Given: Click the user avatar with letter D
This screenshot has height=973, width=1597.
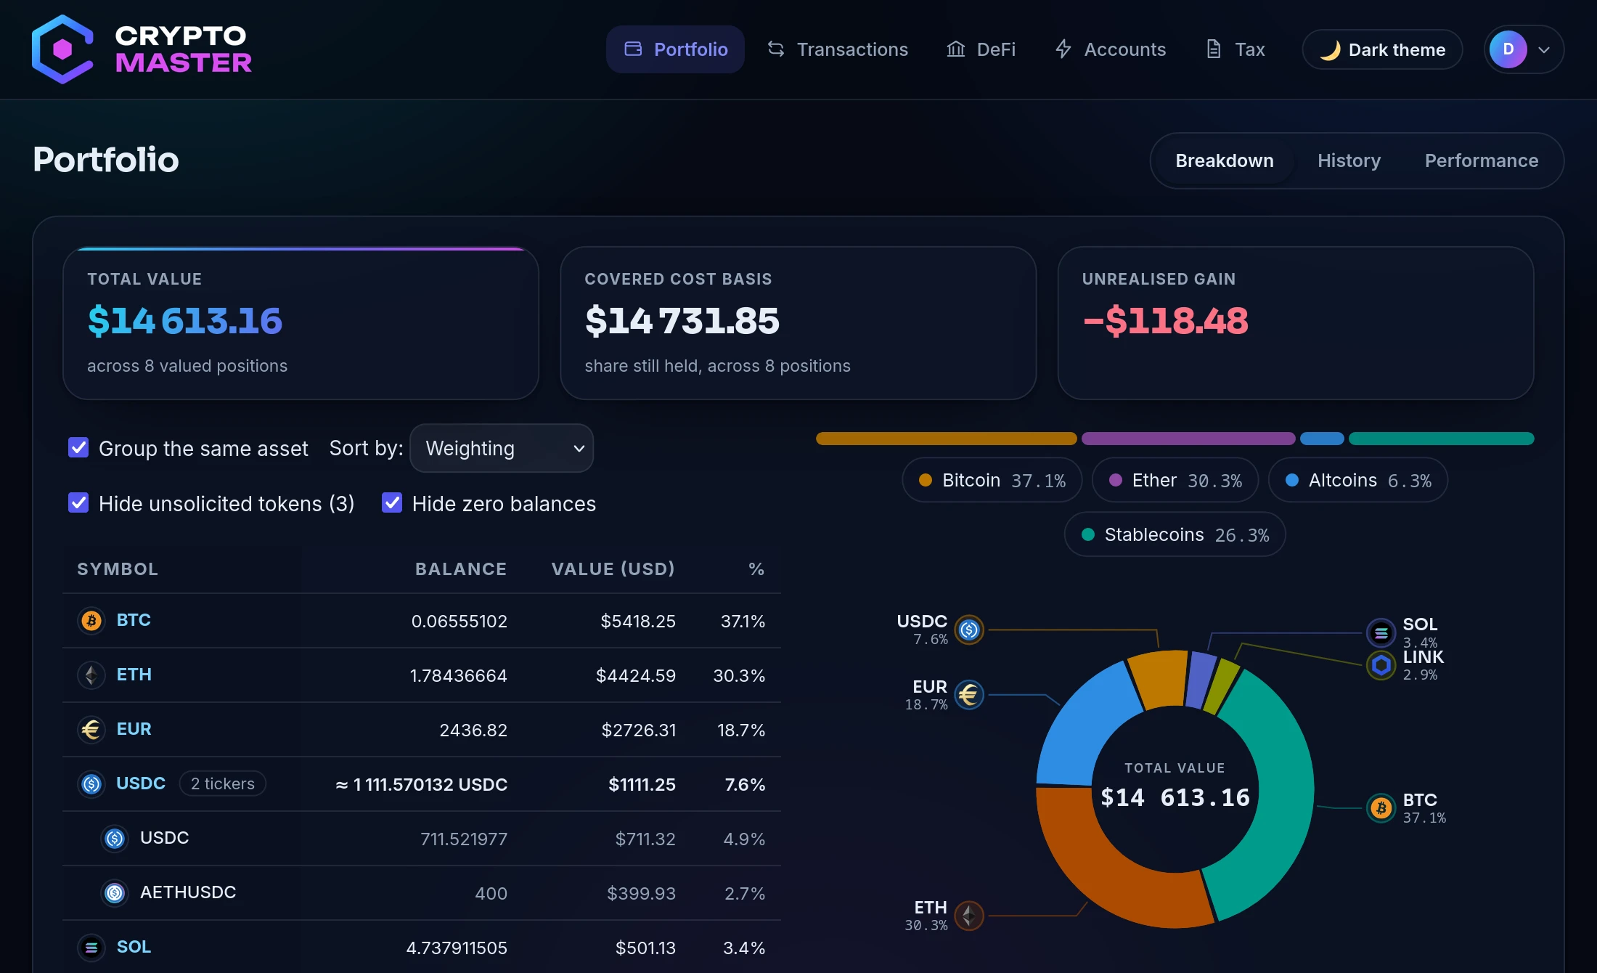Looking at the screenshot, I should click(x=1508, y=49).
